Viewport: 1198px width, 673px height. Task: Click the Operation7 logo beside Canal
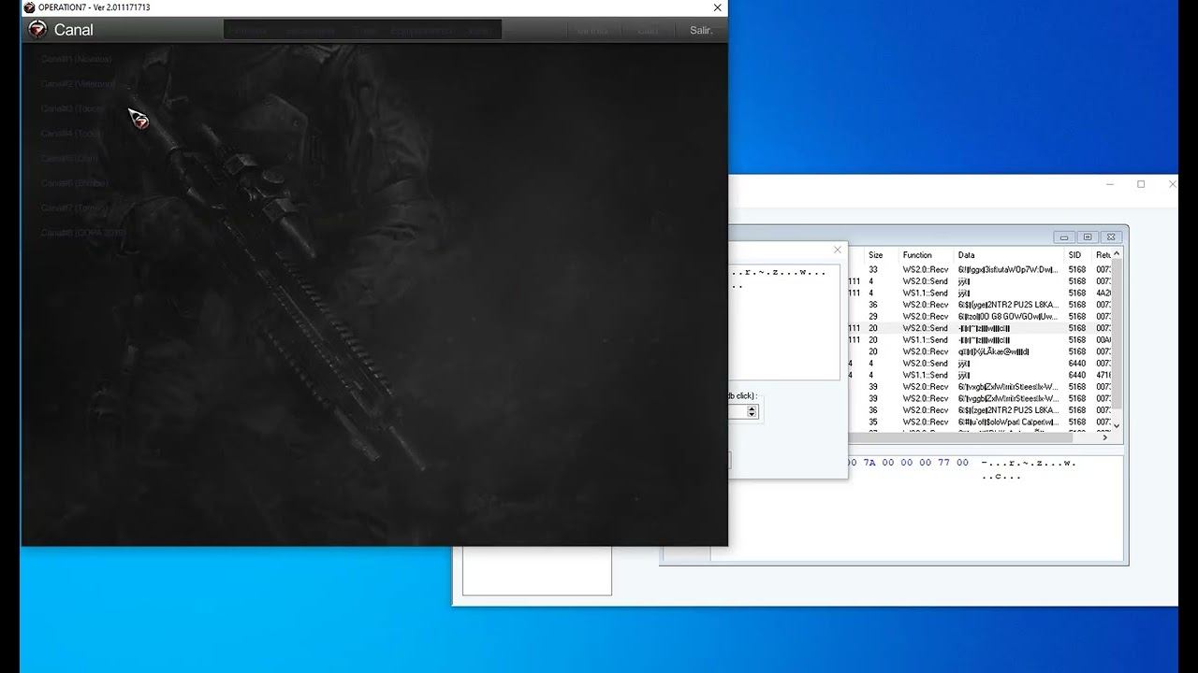[x=37, y=30]
